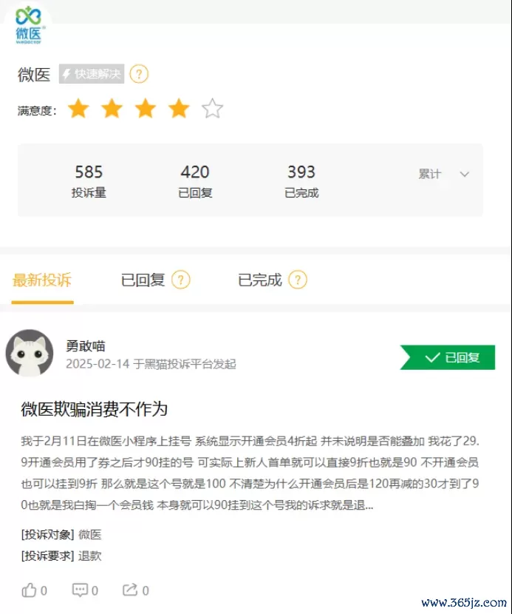
Task: Click the 快速解决 badge
Action: click(x=92, y=74)
